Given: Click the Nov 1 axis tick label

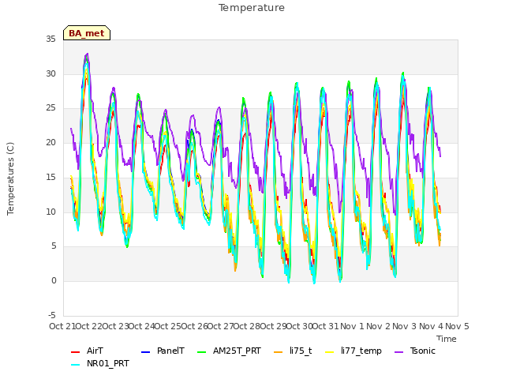Looking at the screenshot, I should coord(352,326).
